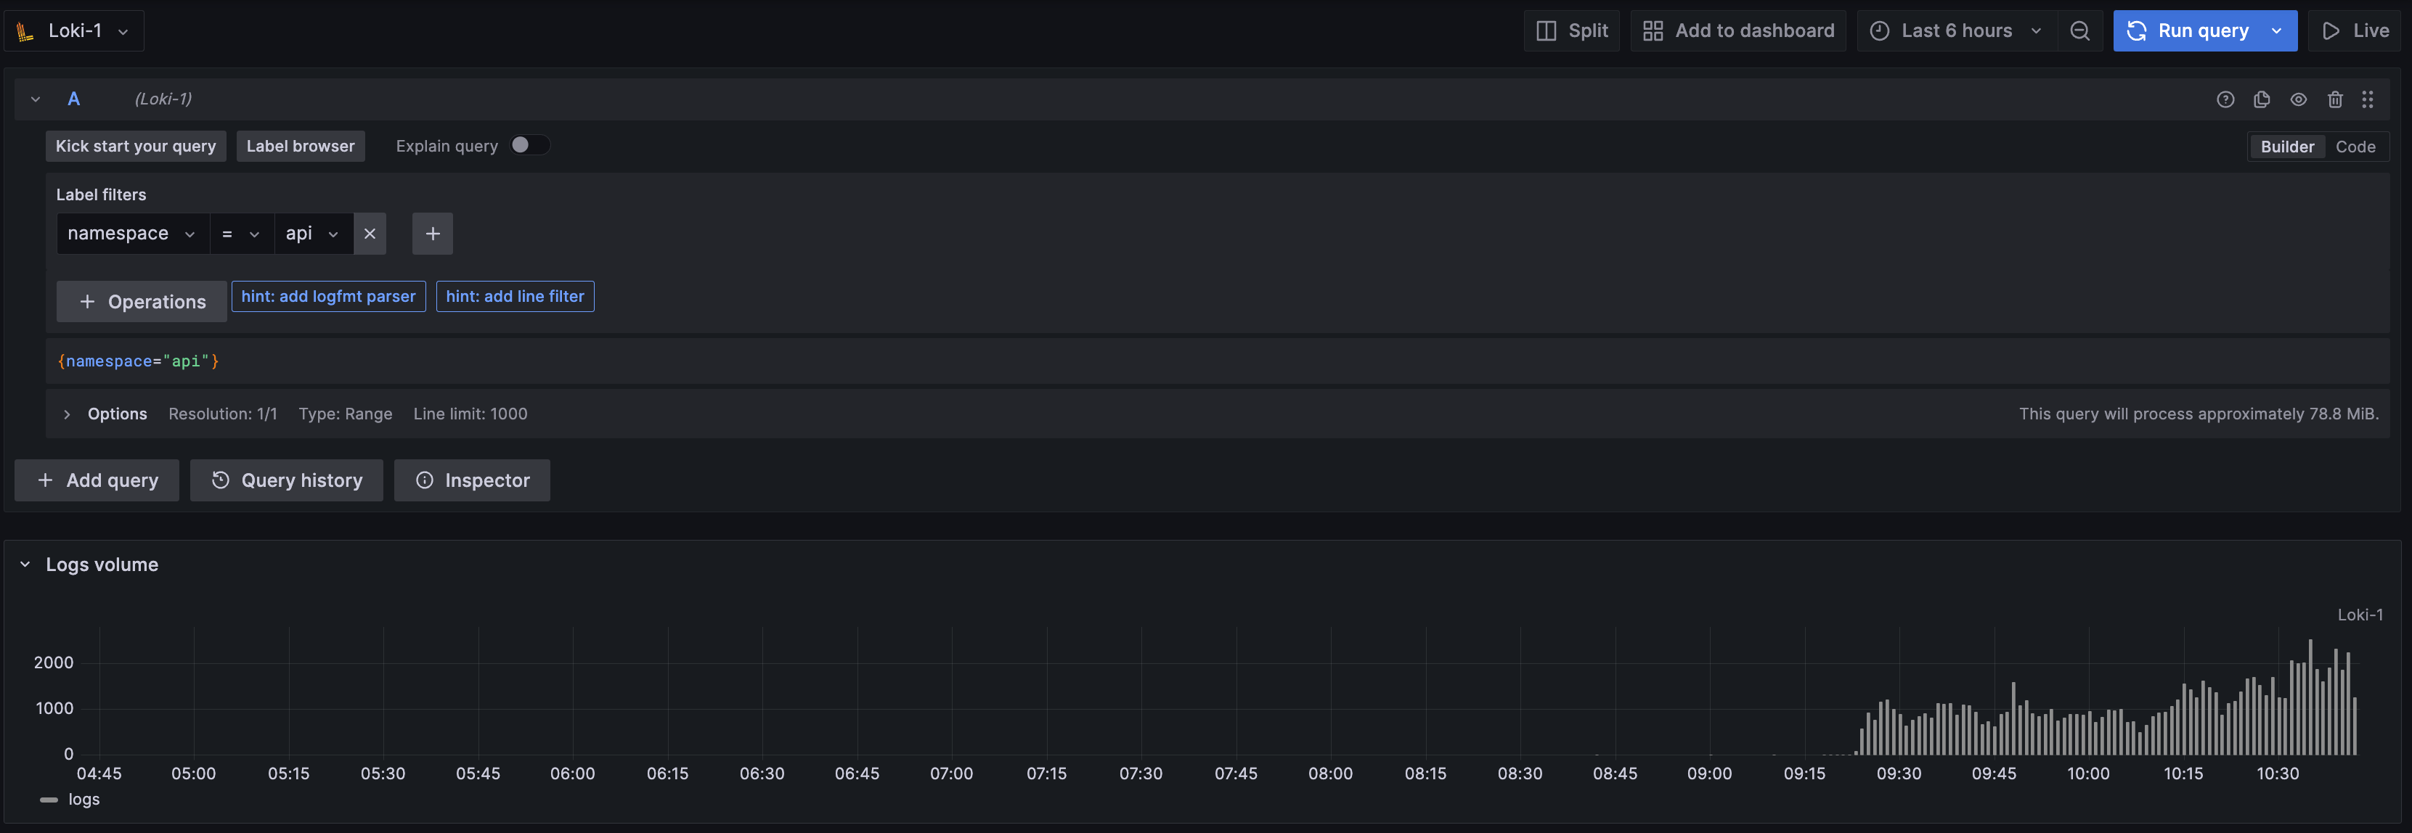Image resolution: width=2412 pixels, height=833 pixels.
Task: Delete query A using trash icon
Action: tap(2334, 99)
